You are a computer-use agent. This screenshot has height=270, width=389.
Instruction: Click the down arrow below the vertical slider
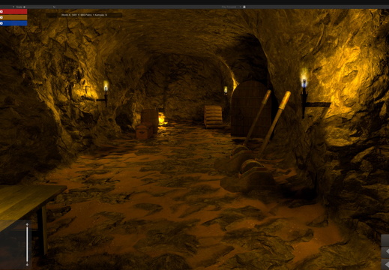(27, 265)
